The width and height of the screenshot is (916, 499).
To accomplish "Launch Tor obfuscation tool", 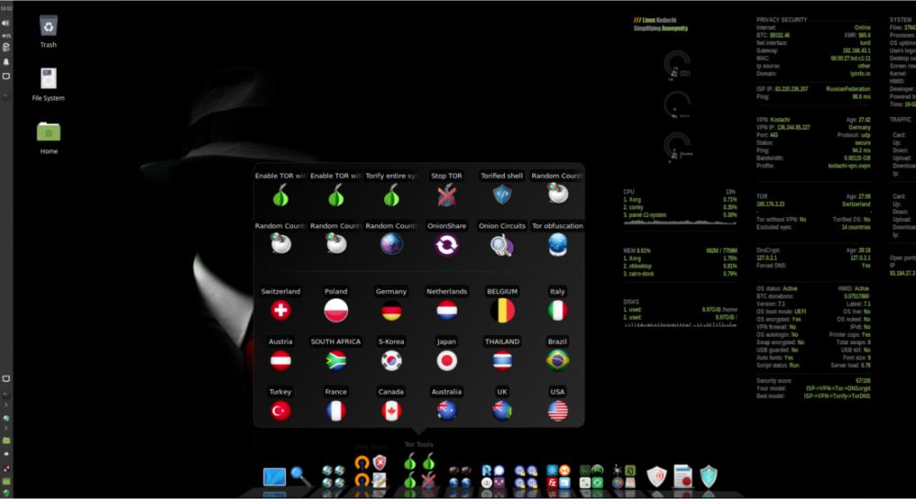I will point(557,245).
